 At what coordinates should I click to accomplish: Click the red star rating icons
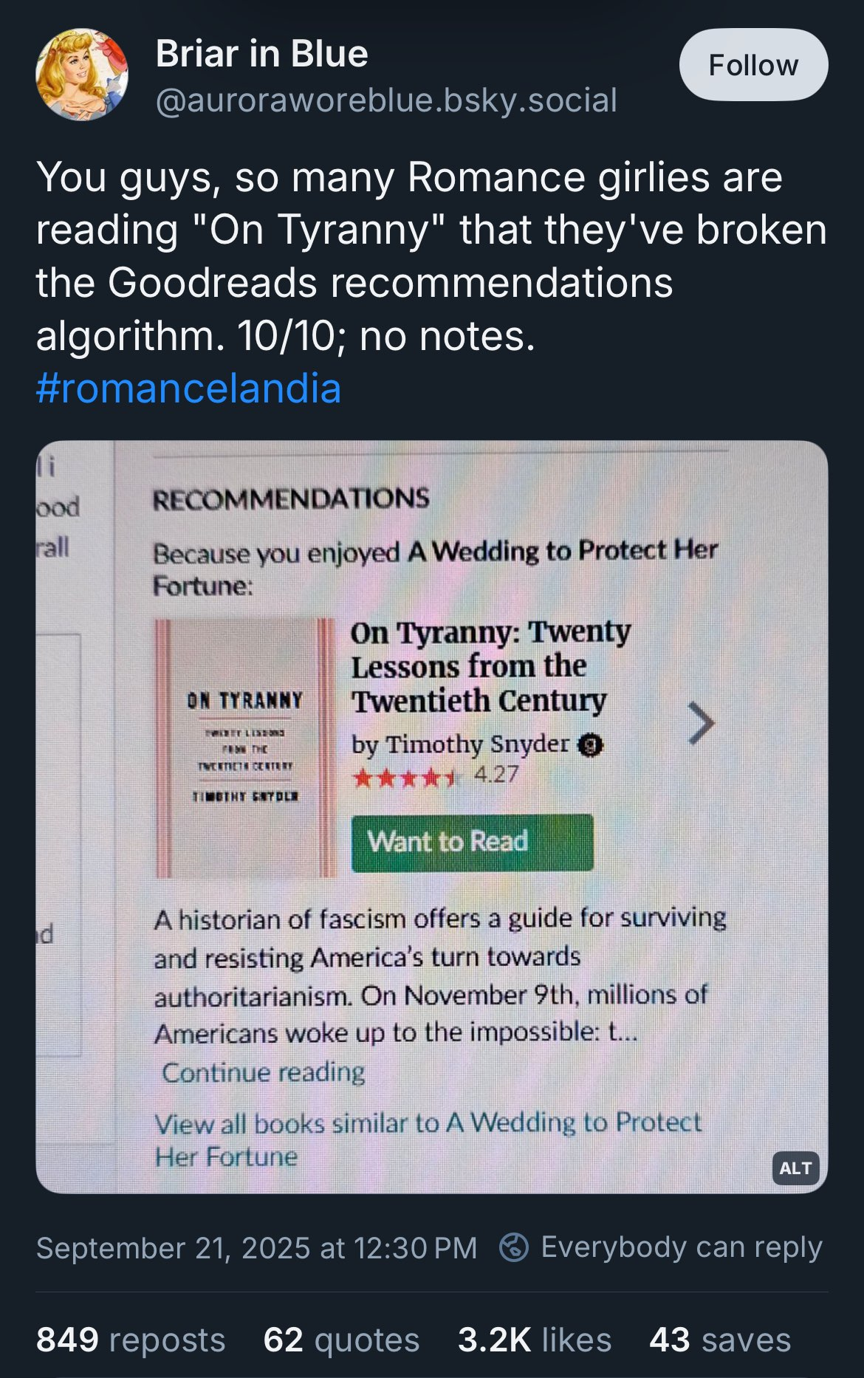point(405,777)
